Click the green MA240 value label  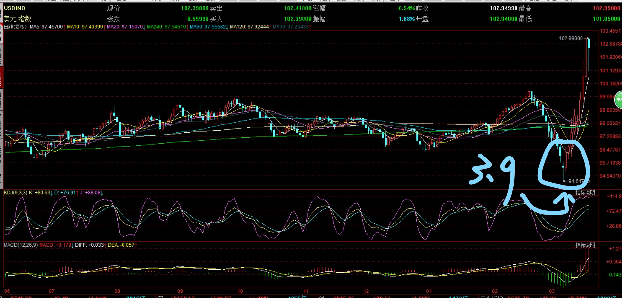click(x=167, y=27)
